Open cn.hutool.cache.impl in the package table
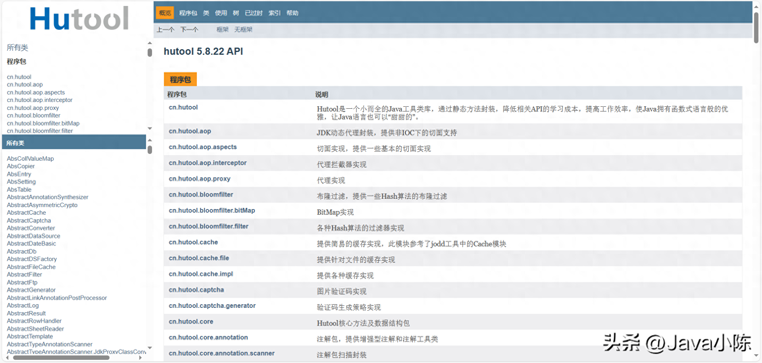The height and width of the screenshot is (363, 762). tap(201, 274)
